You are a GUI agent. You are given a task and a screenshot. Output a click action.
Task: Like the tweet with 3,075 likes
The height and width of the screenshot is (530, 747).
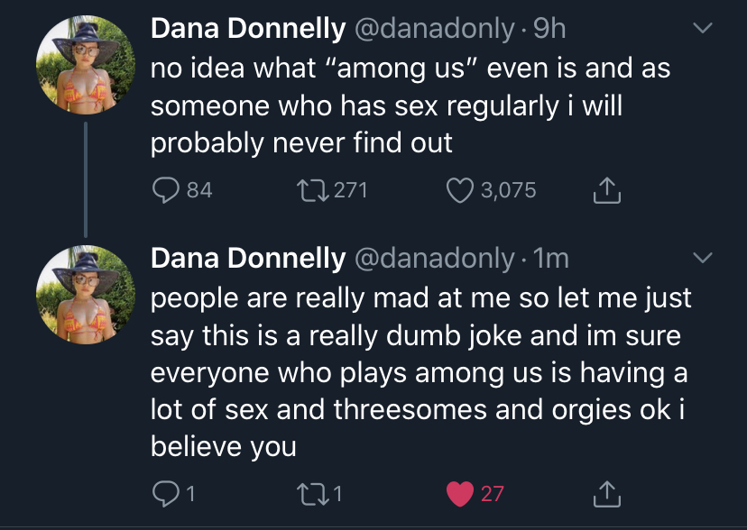460,190
